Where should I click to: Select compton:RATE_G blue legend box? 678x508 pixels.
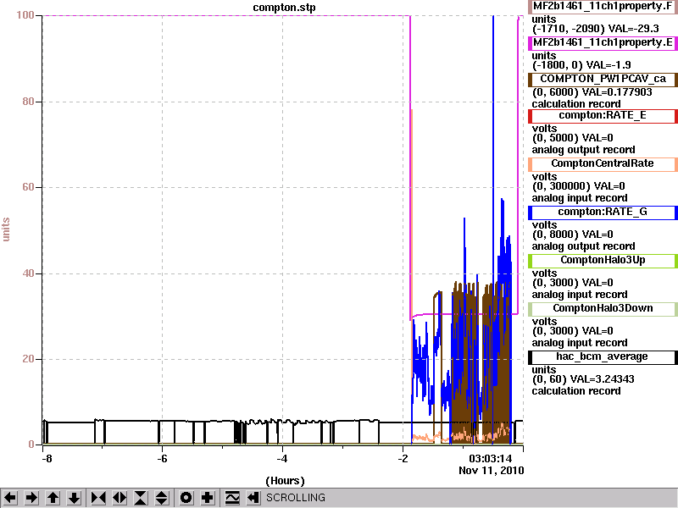pos(603,213)
